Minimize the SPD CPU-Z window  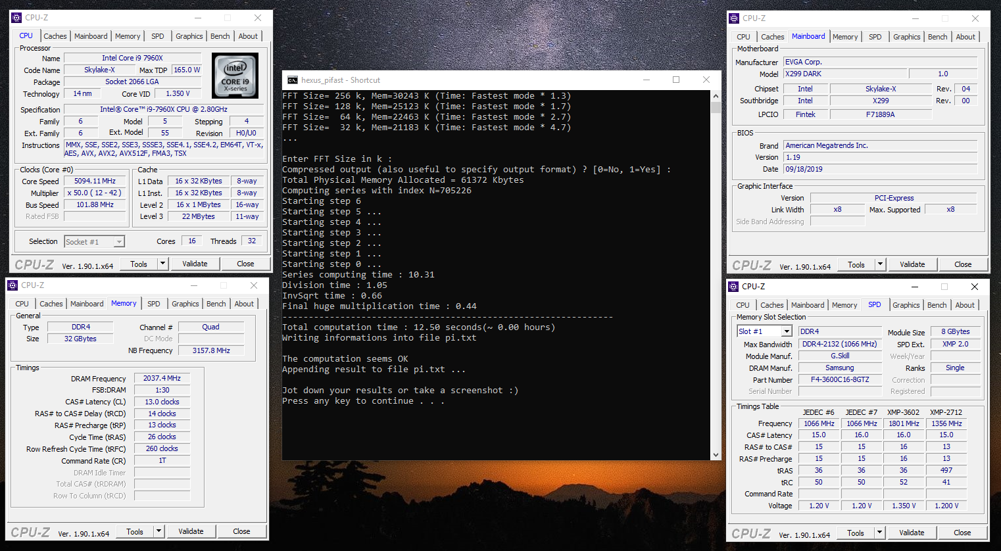[914, 287]
